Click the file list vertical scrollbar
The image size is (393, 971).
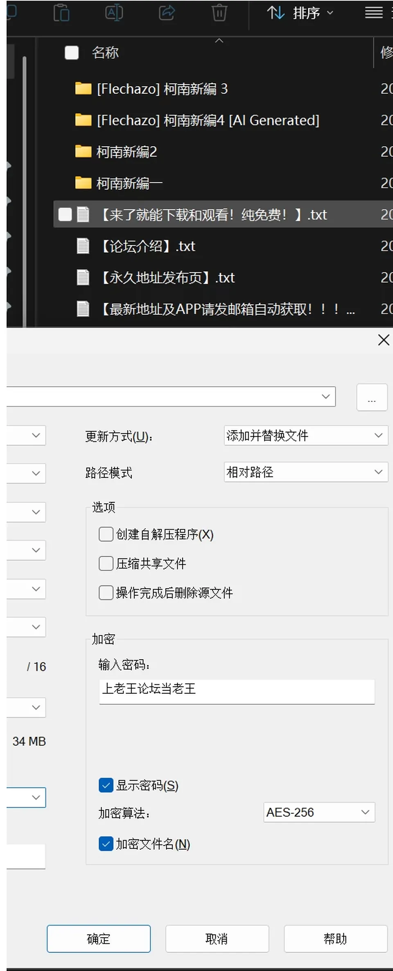point(25,192)
